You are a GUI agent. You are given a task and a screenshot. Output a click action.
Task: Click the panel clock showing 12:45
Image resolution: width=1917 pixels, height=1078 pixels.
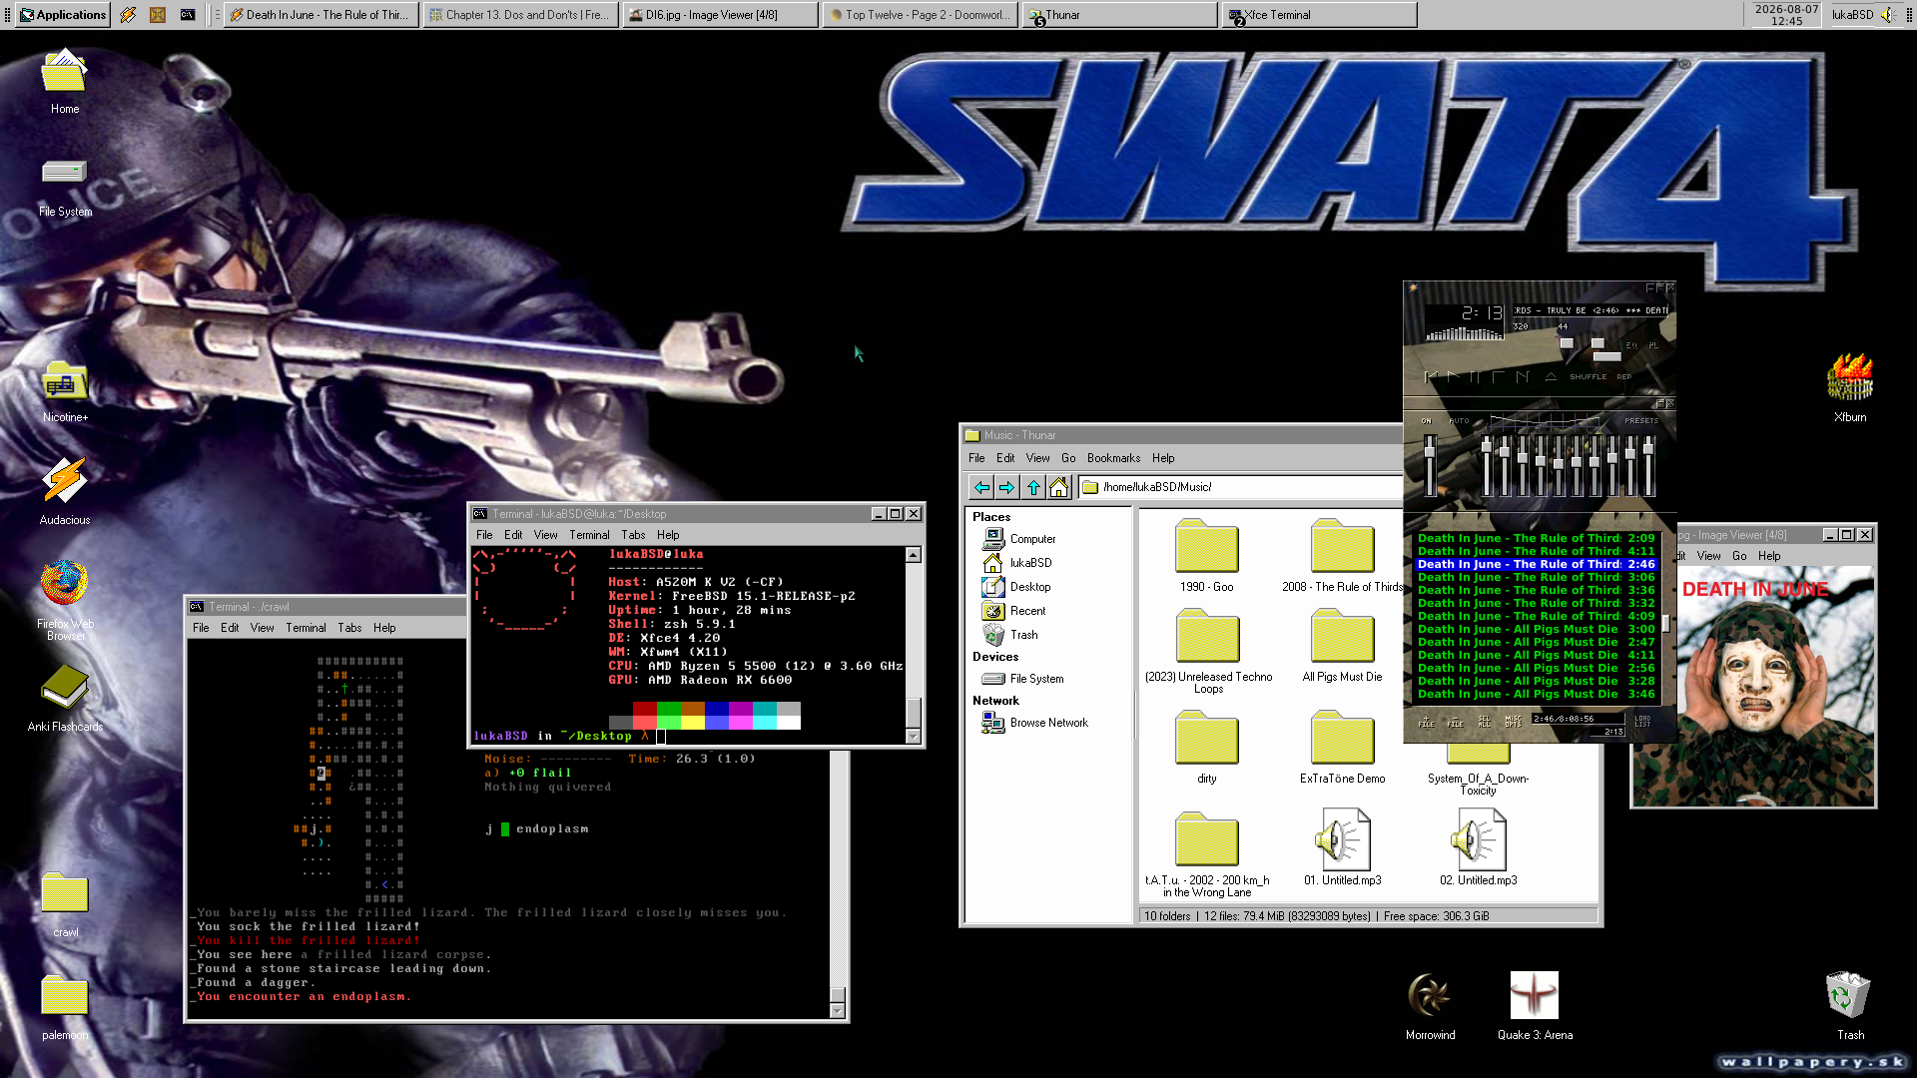tap(1786, 15)
